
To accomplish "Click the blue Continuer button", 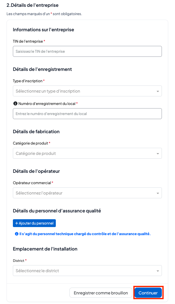I will pos(148,293).
